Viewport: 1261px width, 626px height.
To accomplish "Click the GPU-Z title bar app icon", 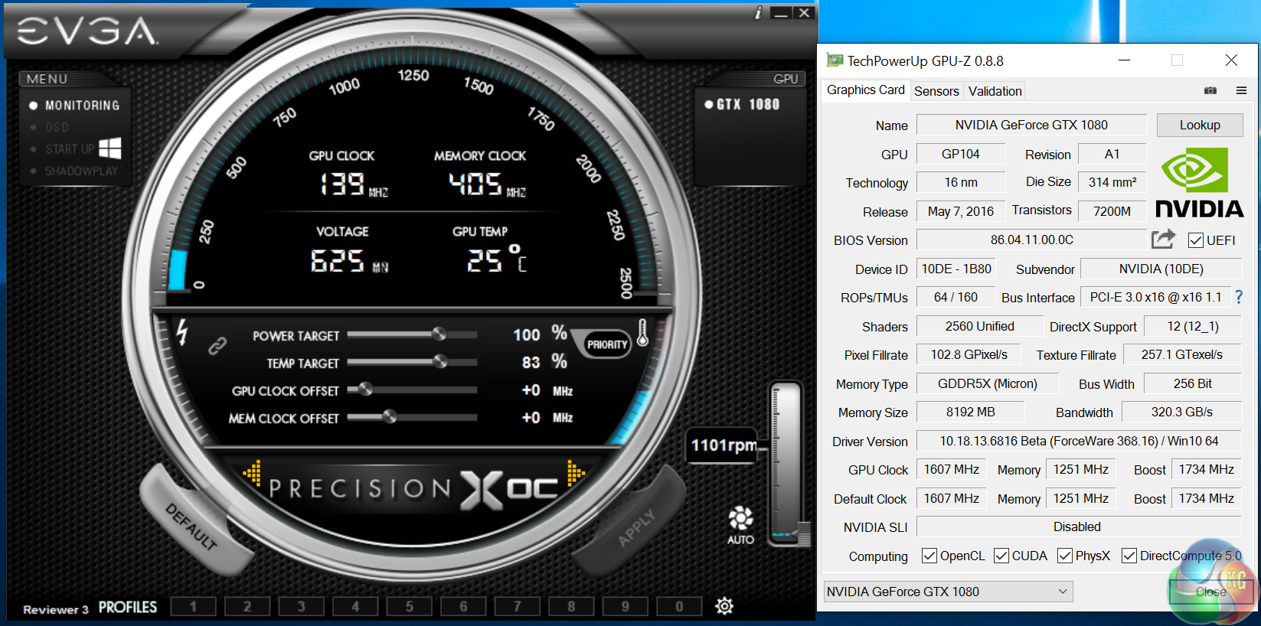I will click(835, 60).
